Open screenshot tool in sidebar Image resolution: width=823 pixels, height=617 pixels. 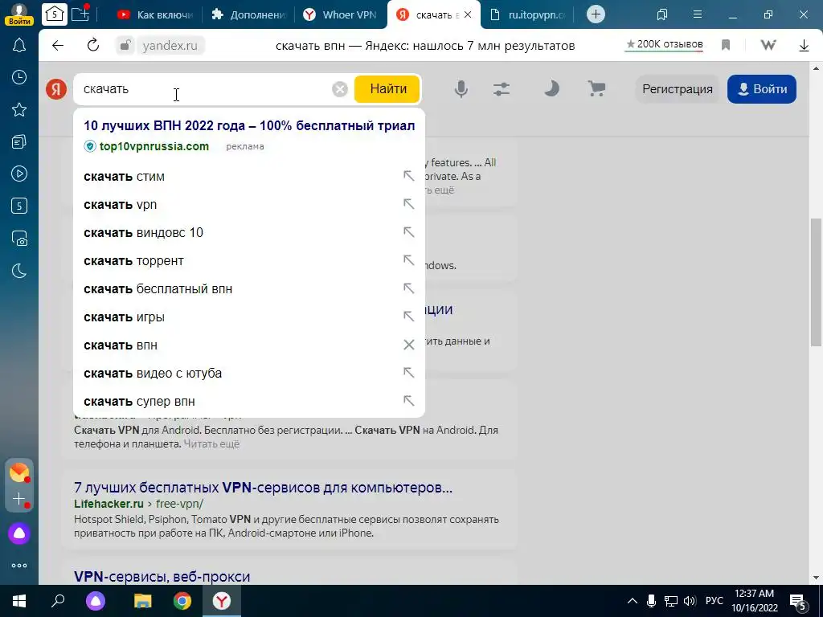tap(19, 238)
